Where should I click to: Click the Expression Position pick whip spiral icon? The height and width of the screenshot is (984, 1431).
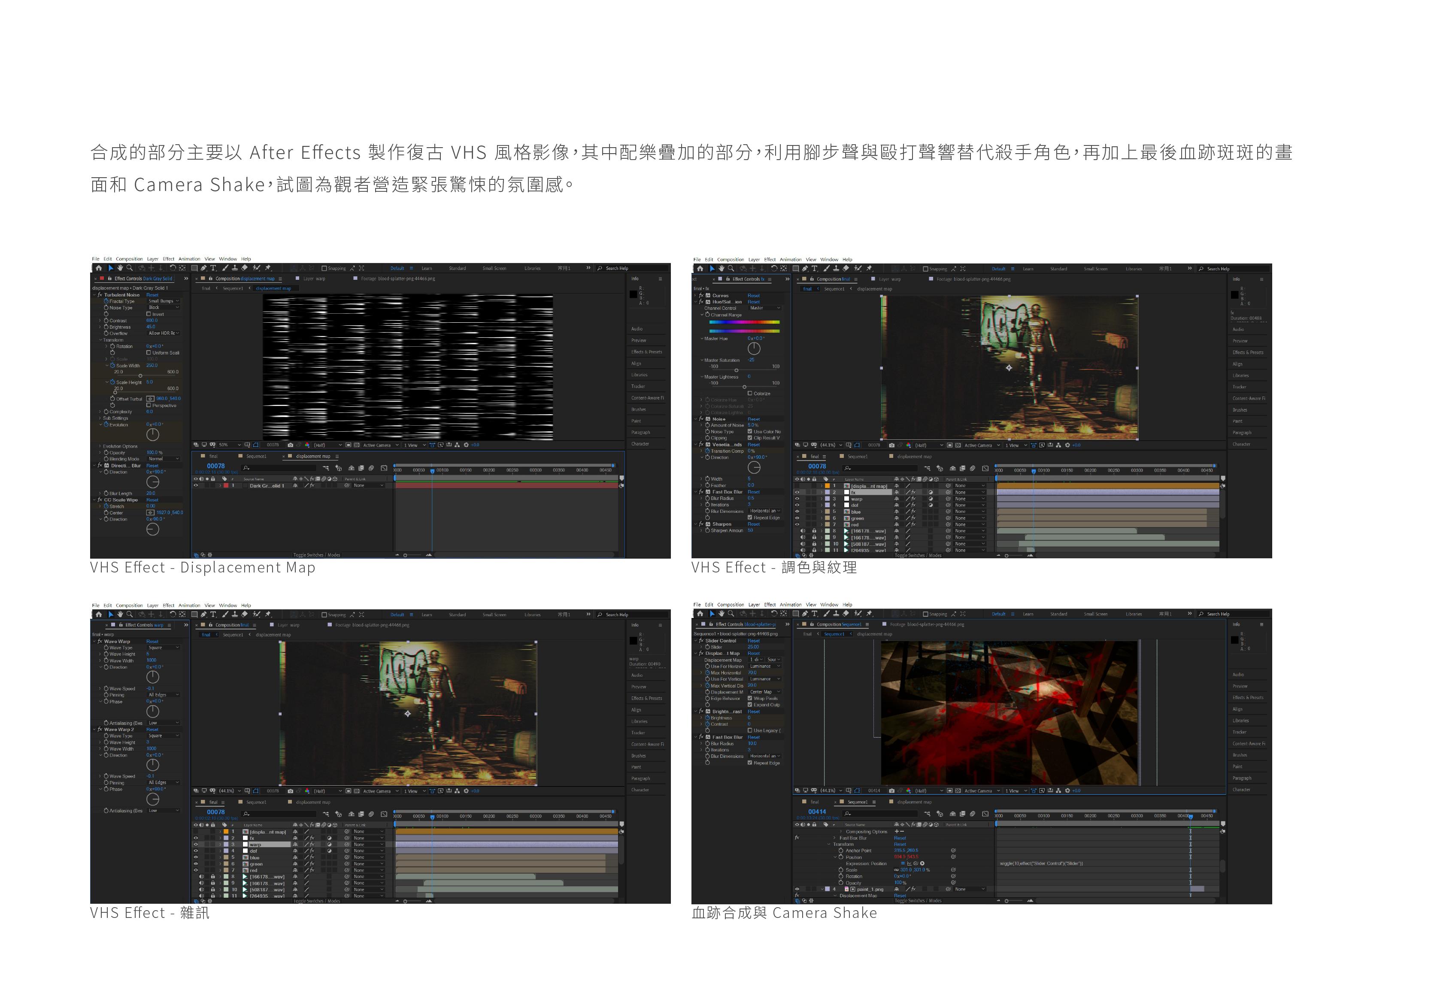pos(916,863)
